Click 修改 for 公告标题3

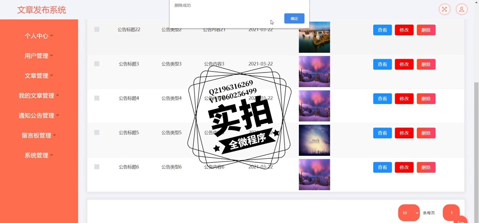point(404,64)
